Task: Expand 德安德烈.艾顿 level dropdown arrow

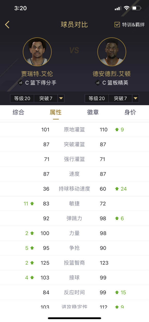Action: coord(136,98)
